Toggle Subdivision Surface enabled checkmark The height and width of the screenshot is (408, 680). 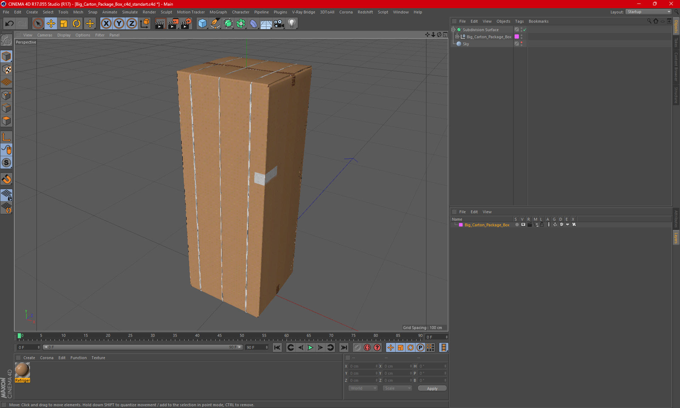(x=525, y=30)
